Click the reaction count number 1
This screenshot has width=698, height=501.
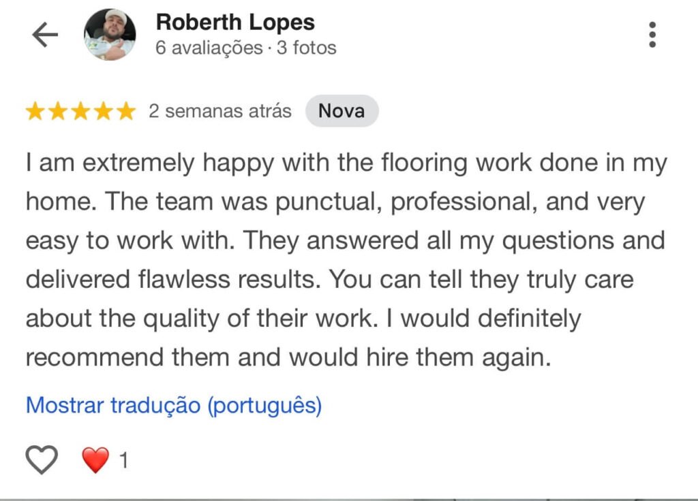coord(124,462)
